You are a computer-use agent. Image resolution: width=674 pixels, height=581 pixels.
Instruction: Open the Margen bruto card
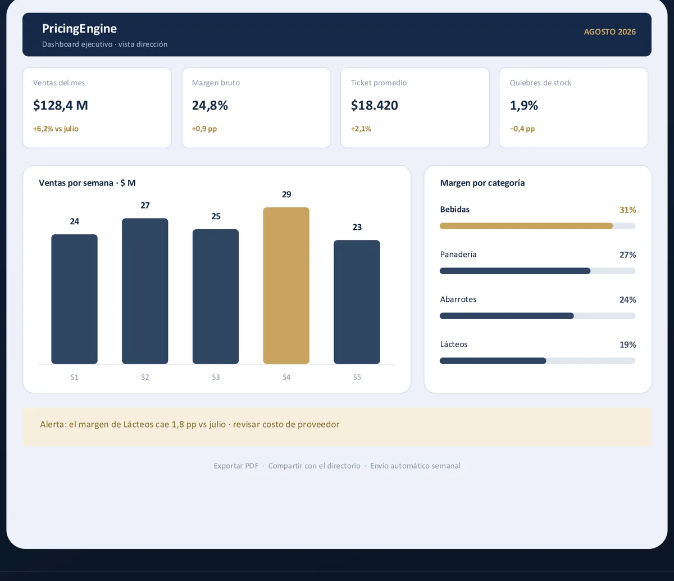coord(256,108)
